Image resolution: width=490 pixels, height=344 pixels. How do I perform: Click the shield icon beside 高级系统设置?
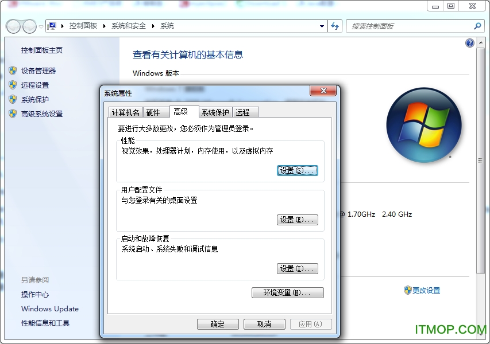[x=13, y=114]
